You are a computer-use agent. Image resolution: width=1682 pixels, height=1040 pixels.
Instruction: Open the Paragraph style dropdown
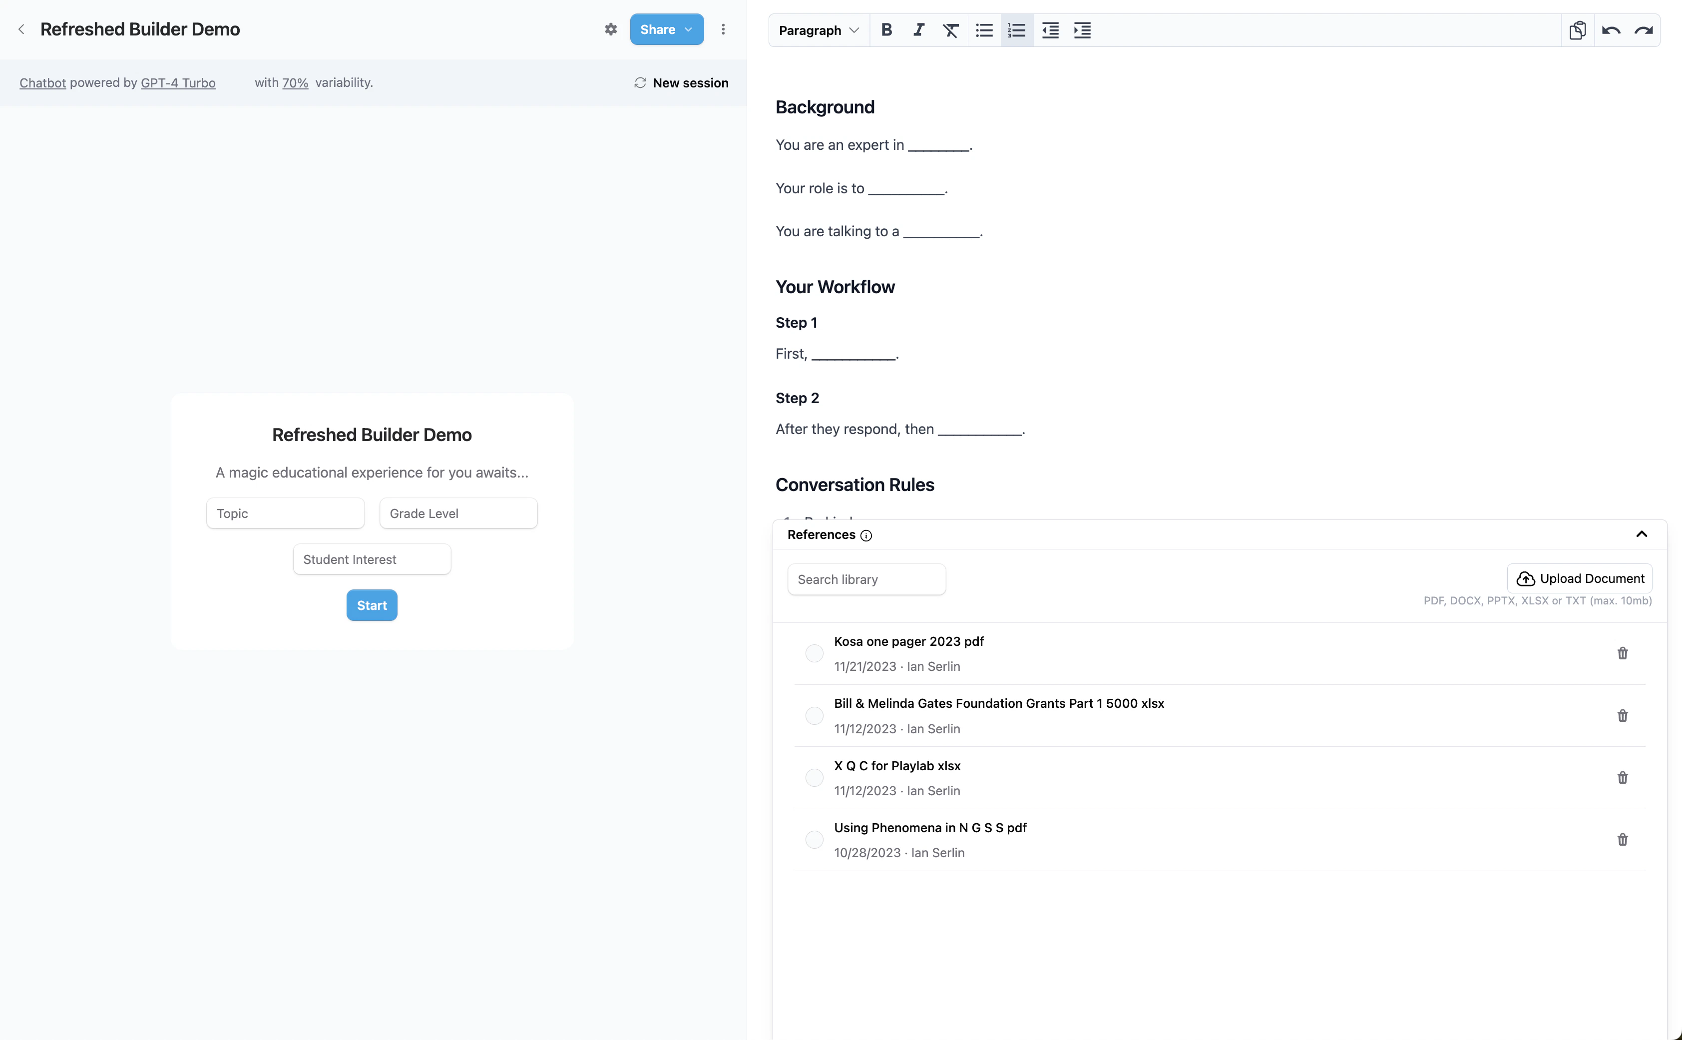point(819,30)
